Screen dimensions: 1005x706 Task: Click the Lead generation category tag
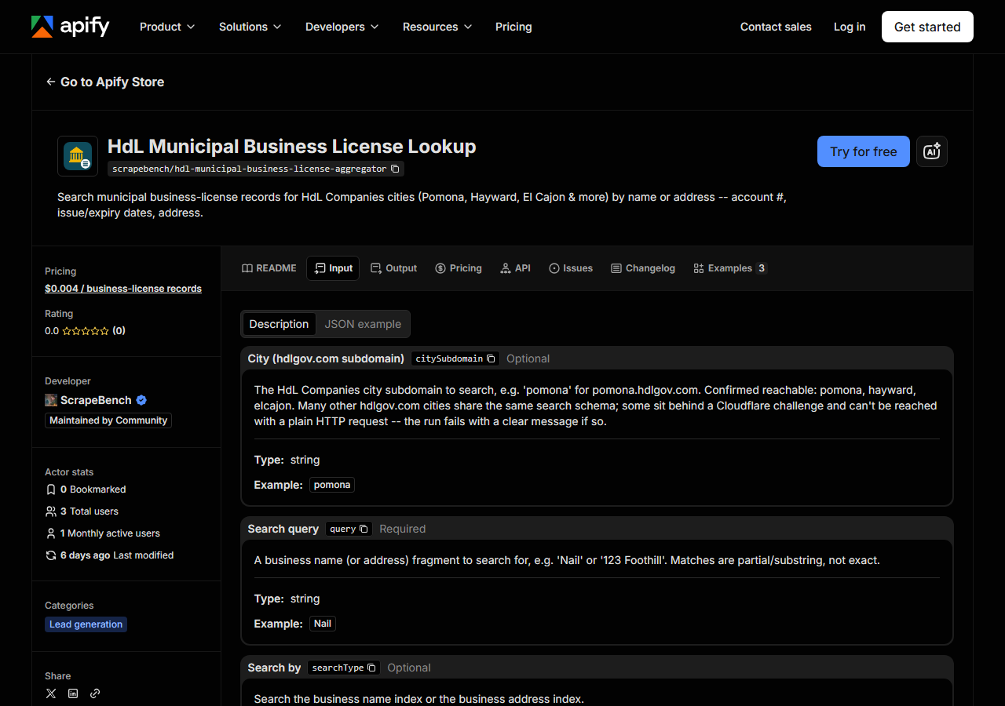point(86,624)
